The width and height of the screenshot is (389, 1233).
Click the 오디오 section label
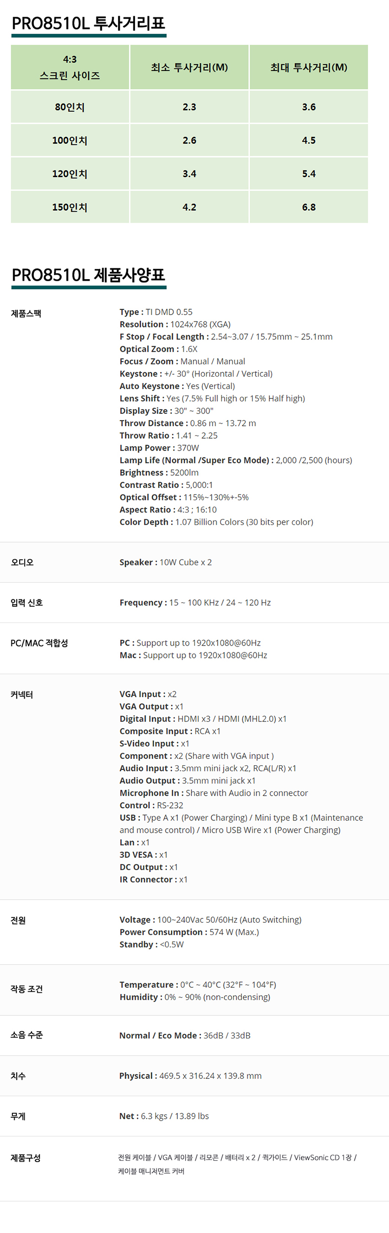pyautogui.click(x=22, y=562)
